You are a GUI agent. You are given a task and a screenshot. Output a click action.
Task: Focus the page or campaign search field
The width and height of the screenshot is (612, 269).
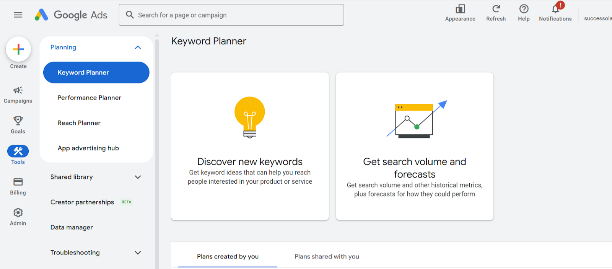click(x=231, y=15)
